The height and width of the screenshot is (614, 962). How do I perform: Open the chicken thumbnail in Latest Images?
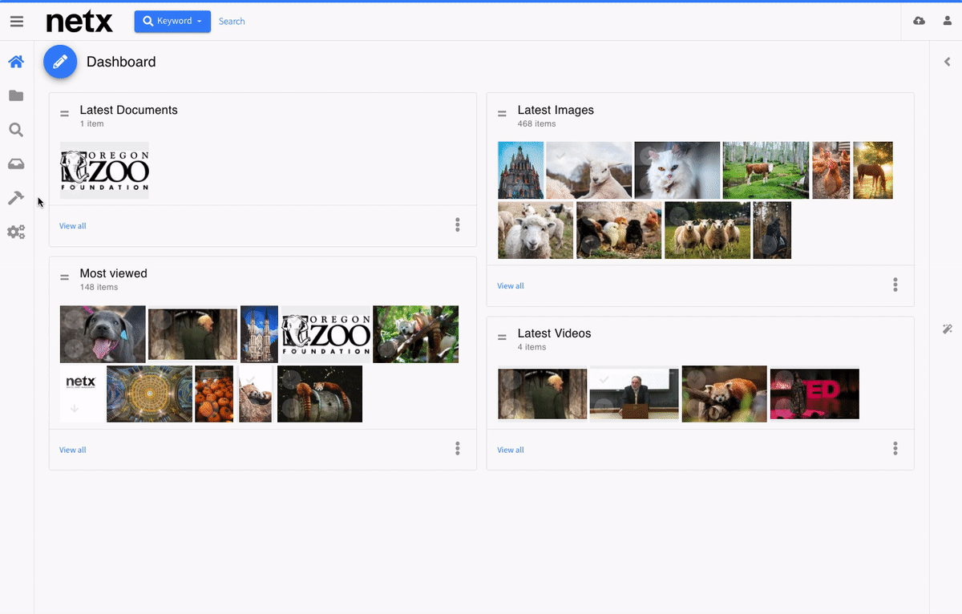tap(831, 170)
